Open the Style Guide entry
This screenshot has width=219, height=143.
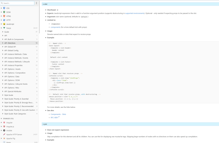(19, 95)
